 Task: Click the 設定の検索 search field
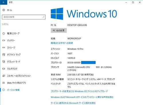click(x=24, y=17)
